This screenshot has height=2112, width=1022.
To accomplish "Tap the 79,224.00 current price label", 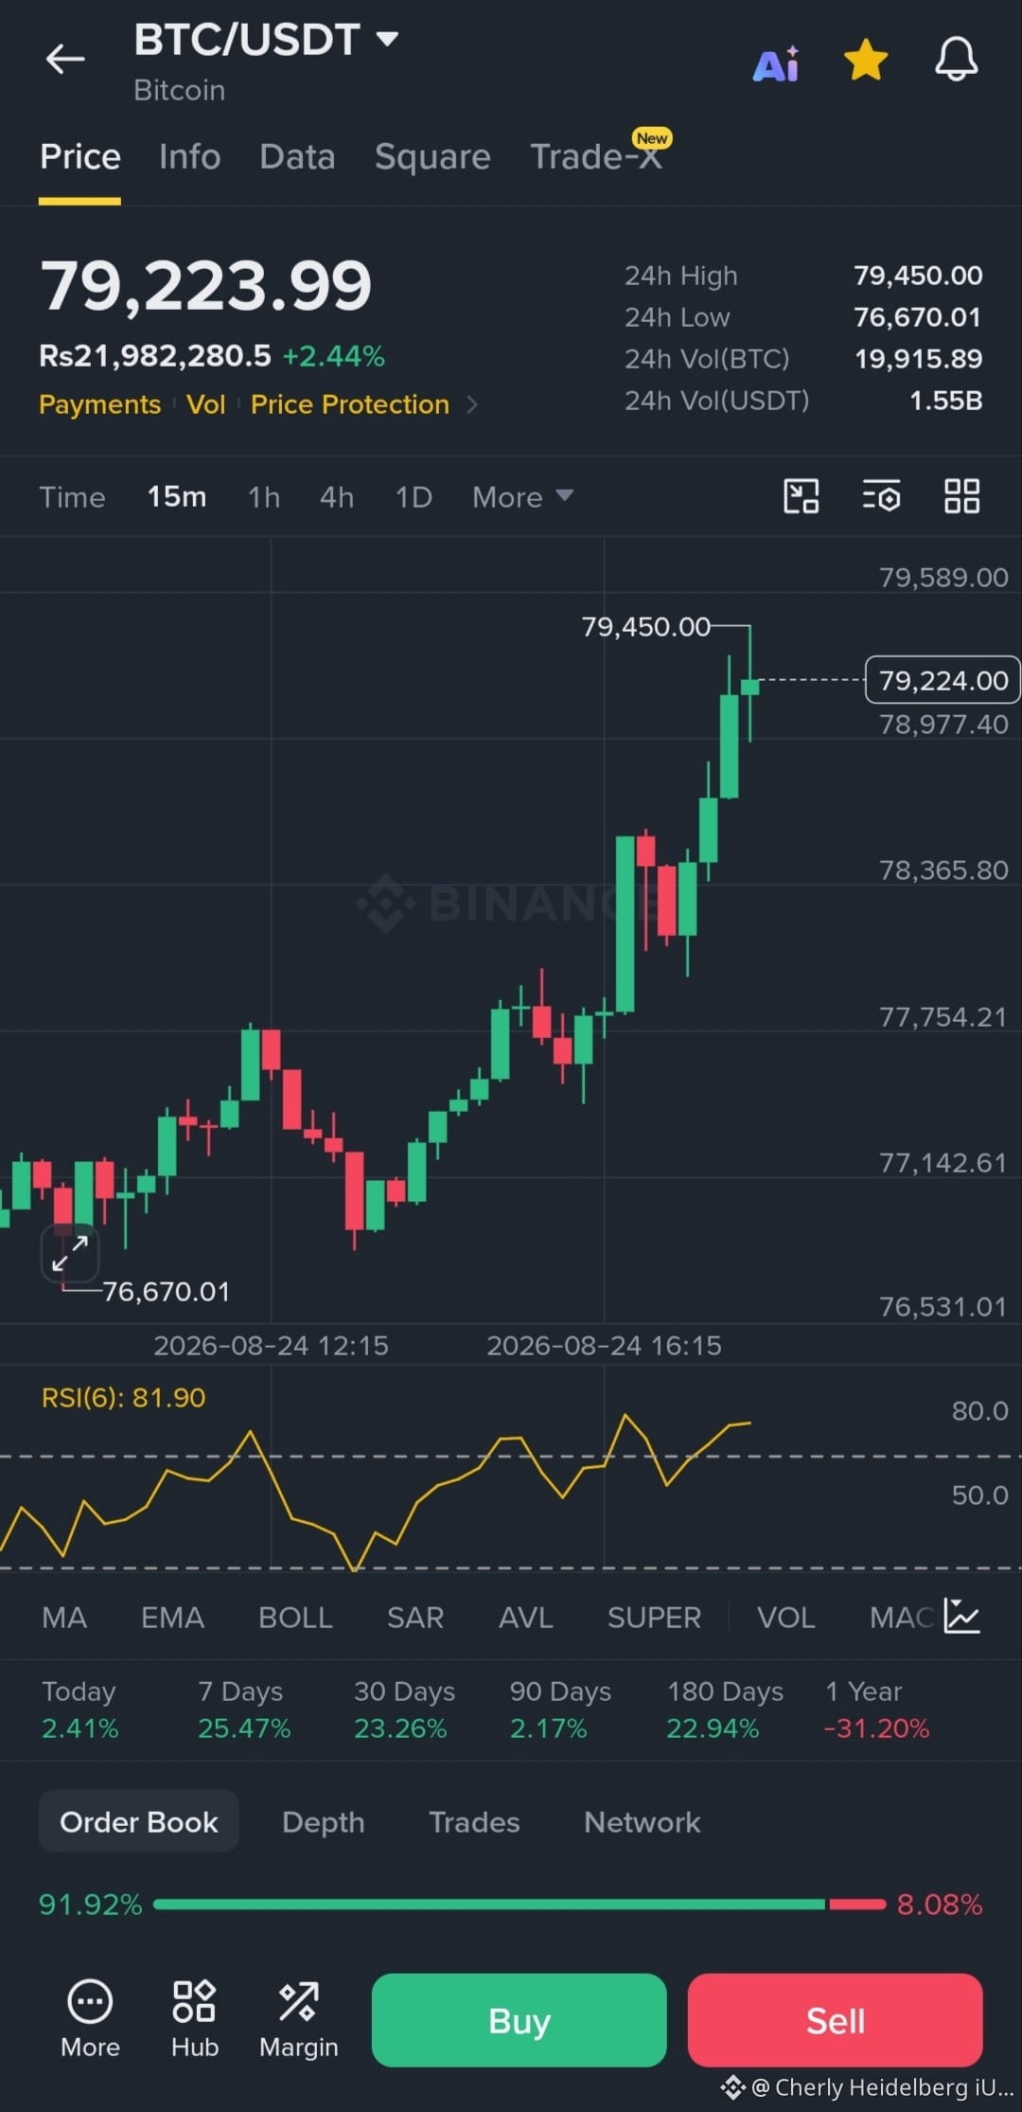I will [943, 680].
